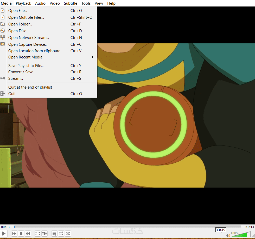255x239 pixels.
Task: Toggle the total time 51:43 display
Action: [x=250, y=227]
